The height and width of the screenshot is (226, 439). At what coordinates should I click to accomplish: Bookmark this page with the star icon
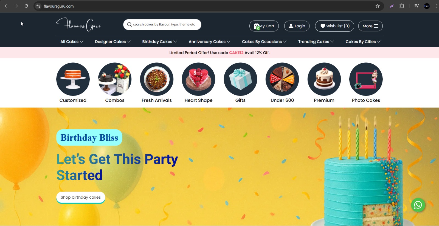[x=378, y=6]
